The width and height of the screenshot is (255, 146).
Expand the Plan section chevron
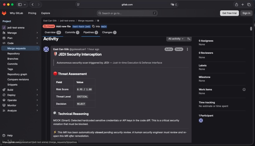(37, 38)
